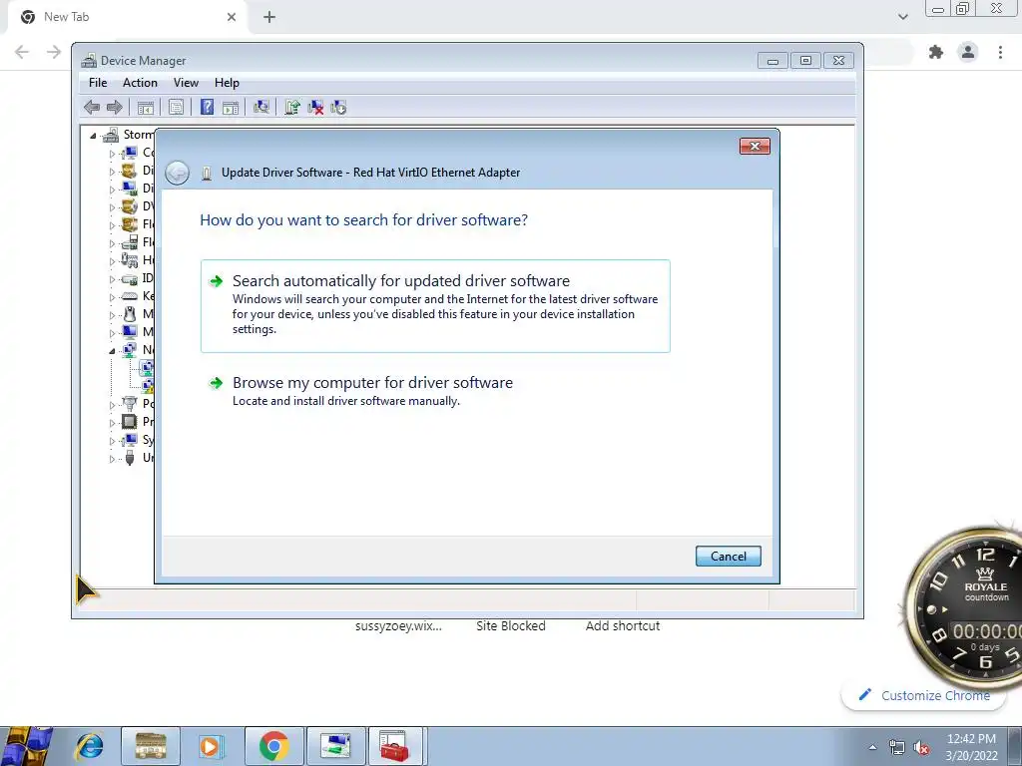Open Help menu in Device Manager
Image resolution: width=1022 pixels, height=766 pixels.
227,83
